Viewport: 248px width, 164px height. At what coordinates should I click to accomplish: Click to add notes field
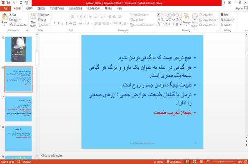[x=142, y=155]
